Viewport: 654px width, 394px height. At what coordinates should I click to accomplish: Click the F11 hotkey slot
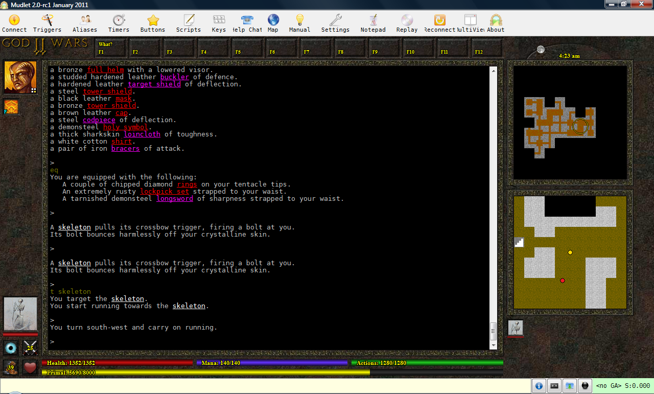point(454,48)
